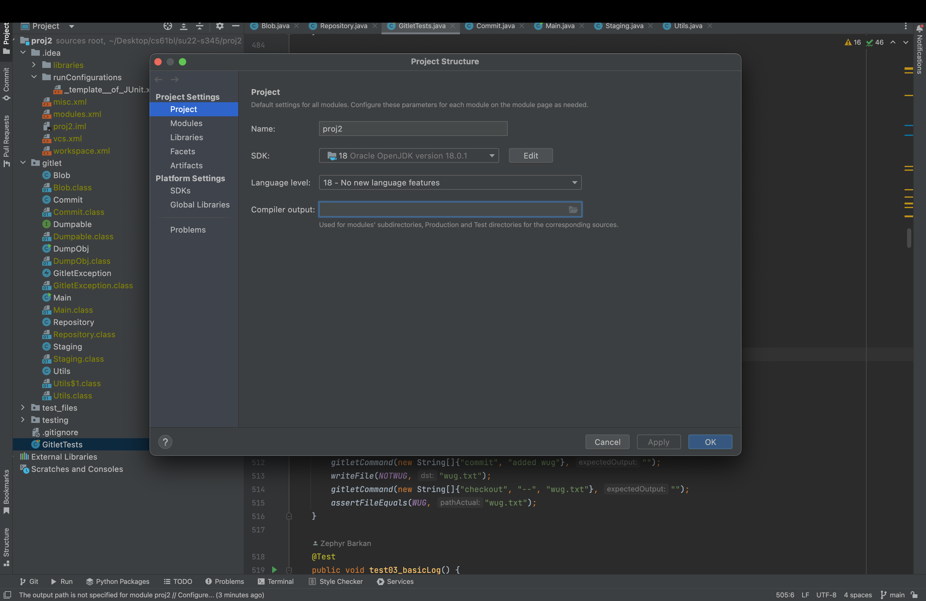The width and height of the screenshot is (926, 601).
Task: Click the Project panel settings gear icon
Action: click(x=220, y=26)
